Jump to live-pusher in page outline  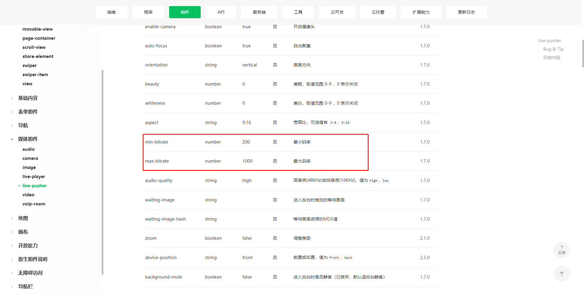(550, 41)
